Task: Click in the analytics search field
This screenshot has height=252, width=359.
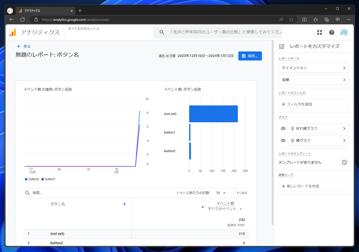Action: 217,32
